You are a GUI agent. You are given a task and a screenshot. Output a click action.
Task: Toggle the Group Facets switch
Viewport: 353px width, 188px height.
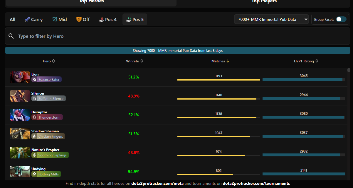[341, 19]
